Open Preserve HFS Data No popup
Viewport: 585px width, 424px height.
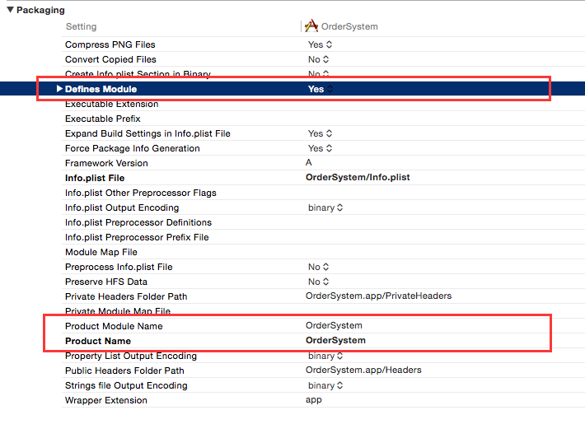[319, 282]
